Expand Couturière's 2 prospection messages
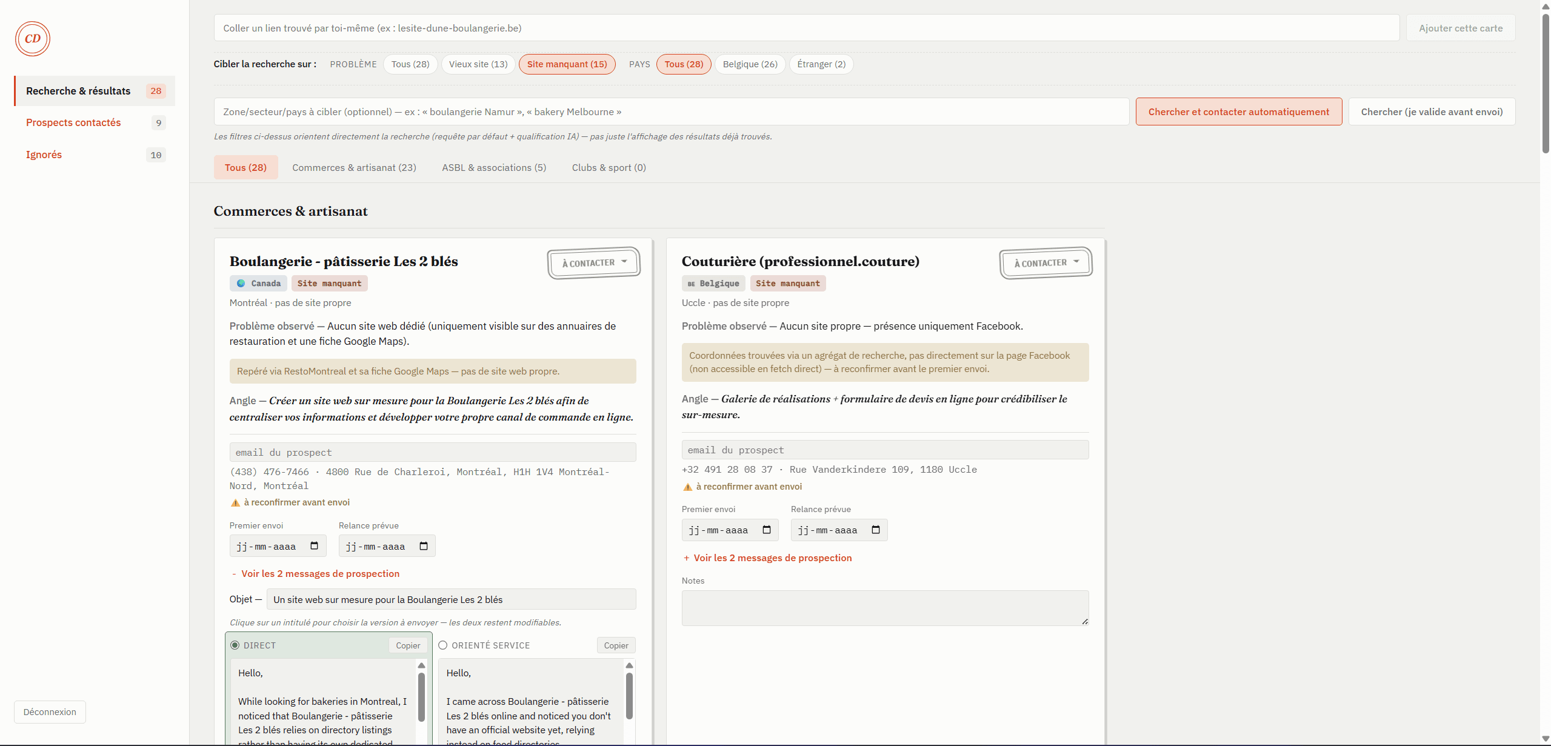Image resolution: width=1551 pixels, height=746 pixels. point(767,558)
